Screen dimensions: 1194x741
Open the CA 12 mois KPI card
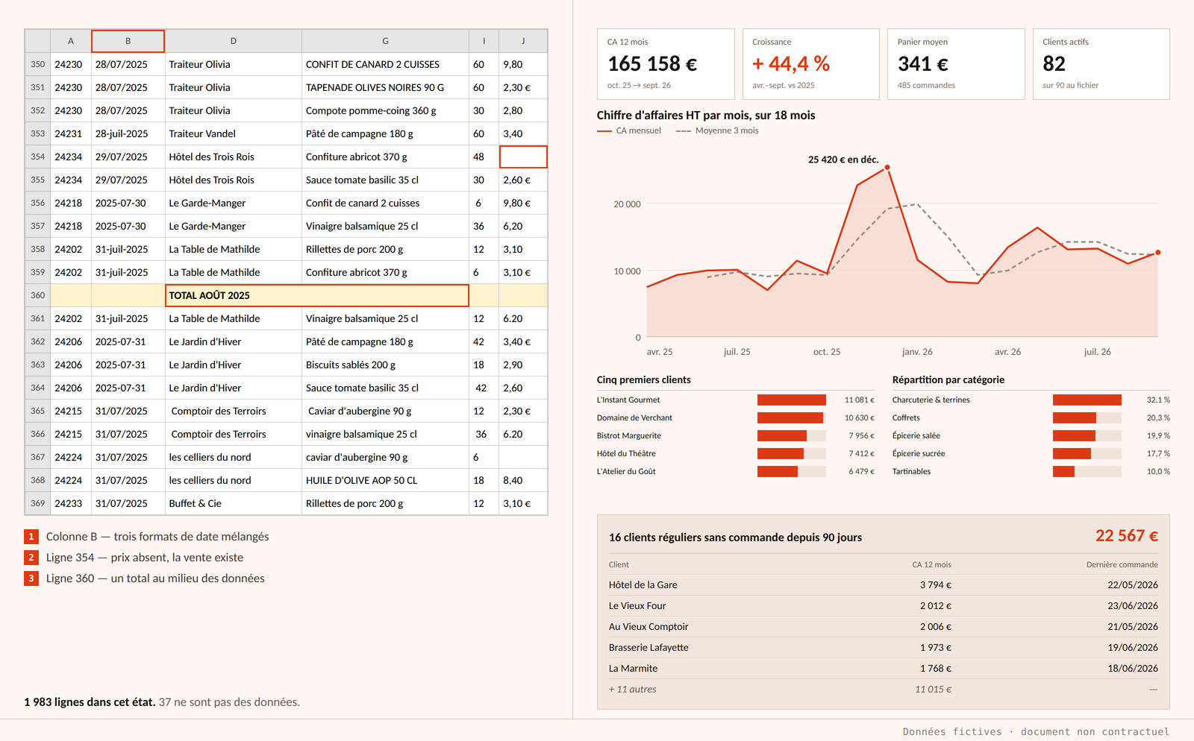[666, 64]
